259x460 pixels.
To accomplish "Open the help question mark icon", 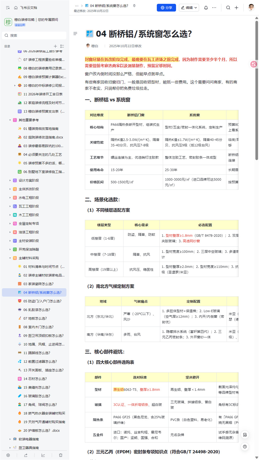I will click(245, 447).
